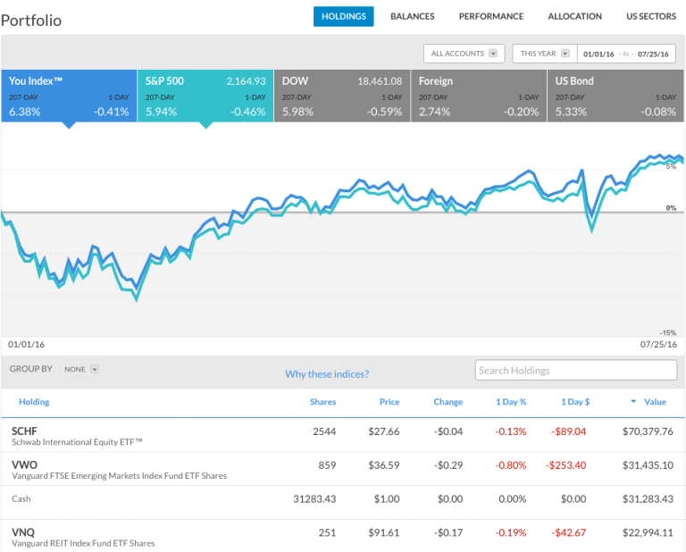The image size is (686, 552).
Task: Open the PERFORMANCE tab
Action: (490, 16)
